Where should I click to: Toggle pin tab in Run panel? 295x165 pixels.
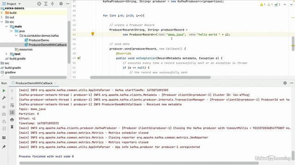(4, 147)
